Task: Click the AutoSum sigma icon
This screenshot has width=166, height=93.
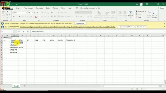Action: click(x=136, y=11)
